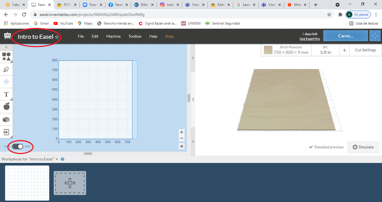Open the icons library apple tool
Viewport: 382px width, 202px height.
pos(6,106)
